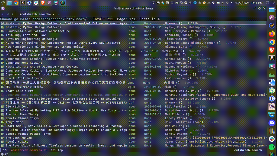This screenshot has height=156, width=277.
Task: Open the tab bar hamburger menu
Action: 3,14
